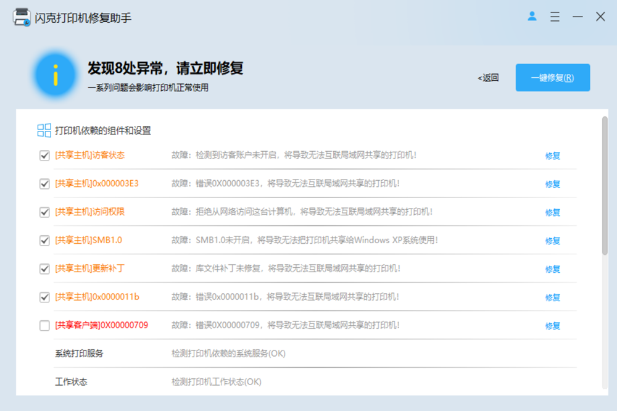The image size is (617, 411).
Task: Click the printer components grid icon
Action: coord(44,130)
